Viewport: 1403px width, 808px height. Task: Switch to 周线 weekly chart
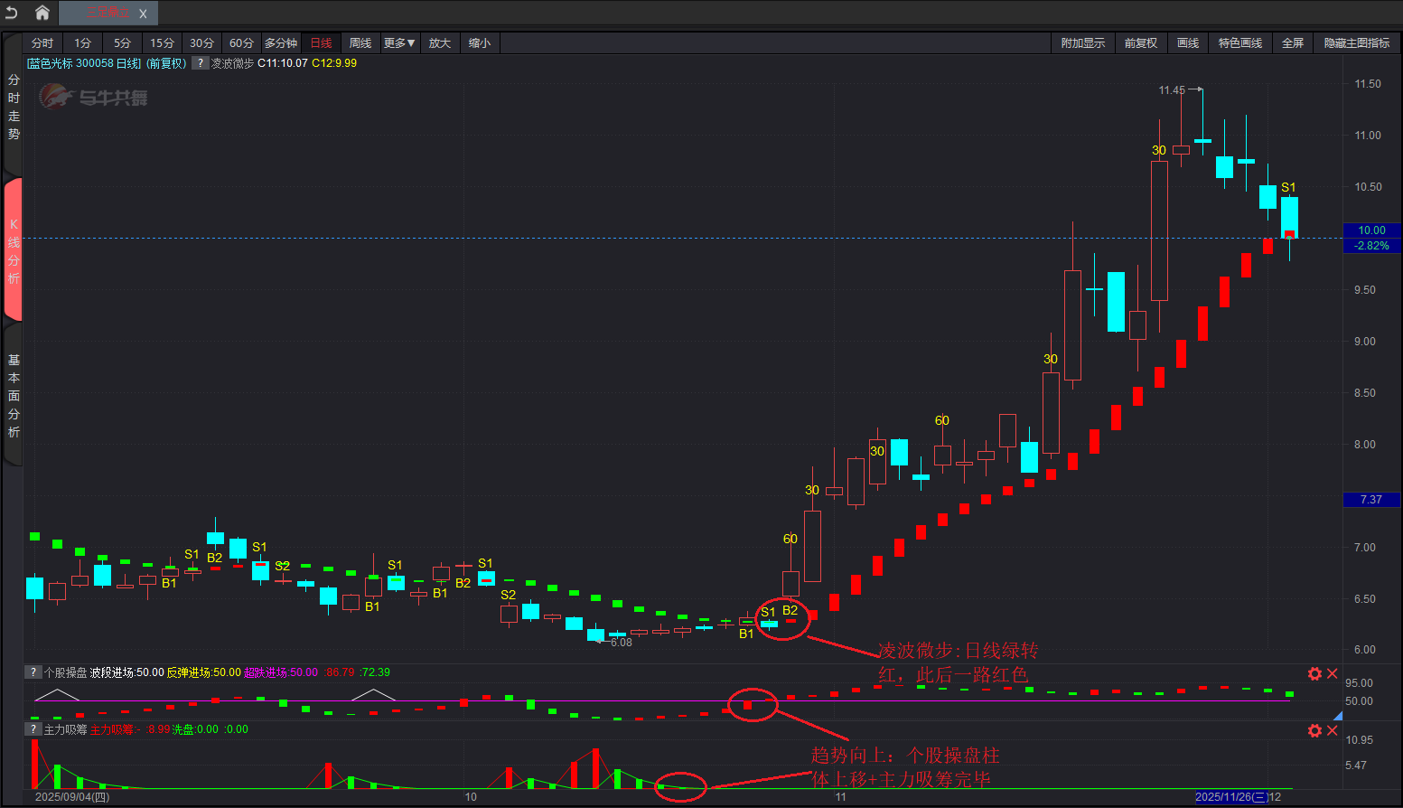(360, 43)
